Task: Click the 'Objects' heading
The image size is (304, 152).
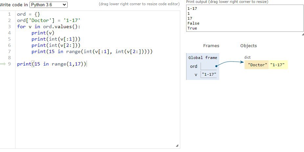Action: point(249,46)
